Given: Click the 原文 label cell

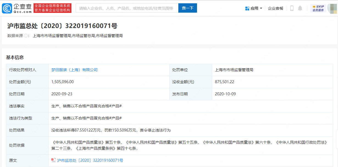Looking at the screenshot, I should (x=27, y=160).
